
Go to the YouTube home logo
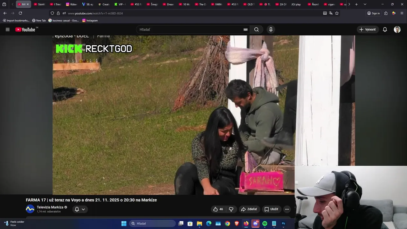[25, 30]
